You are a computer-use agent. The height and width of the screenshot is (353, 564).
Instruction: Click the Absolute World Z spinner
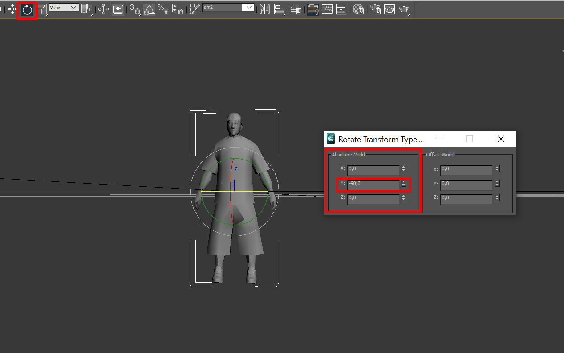click(403, 197)
